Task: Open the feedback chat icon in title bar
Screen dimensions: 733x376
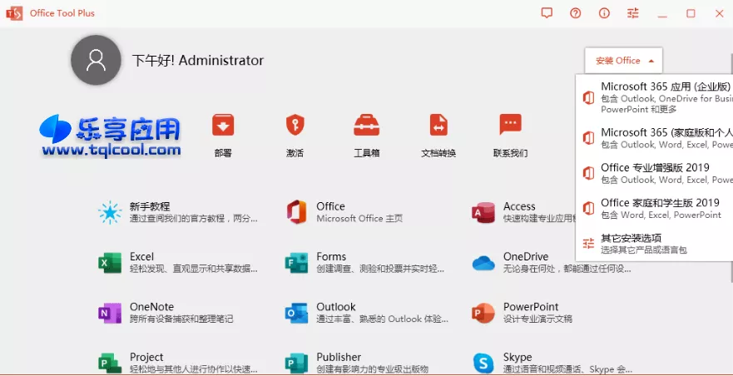Action: [547, 13]
